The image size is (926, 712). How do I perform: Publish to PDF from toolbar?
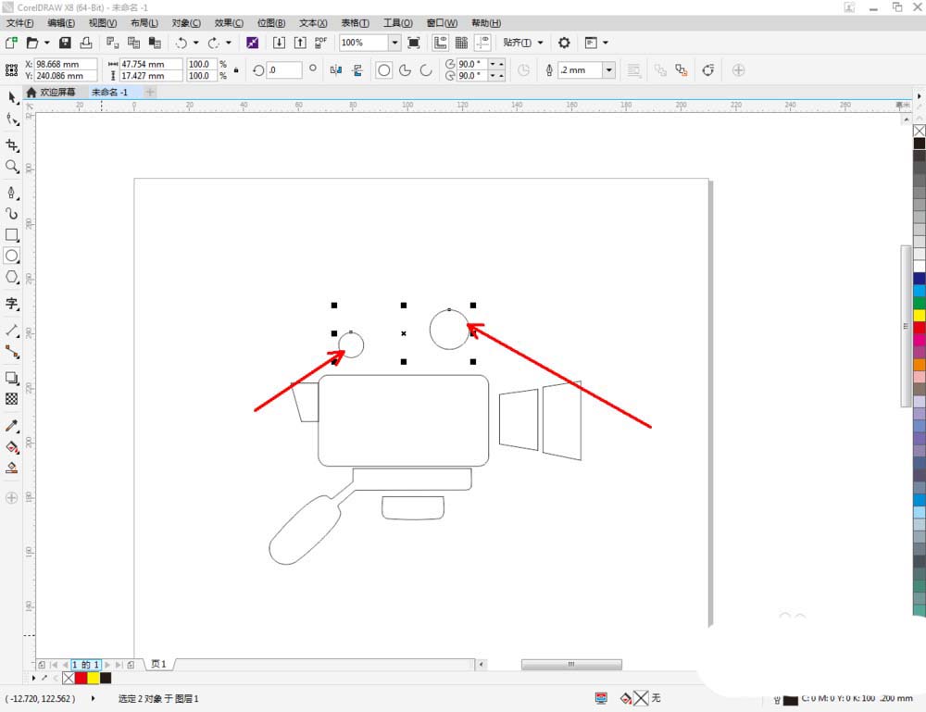point(320,43)
